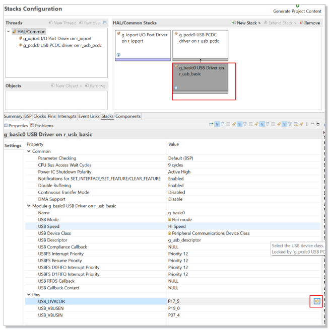This screenshot has width=329, height=331.
Task: Click New Object in the Objects header
Action: pos(67,86)
